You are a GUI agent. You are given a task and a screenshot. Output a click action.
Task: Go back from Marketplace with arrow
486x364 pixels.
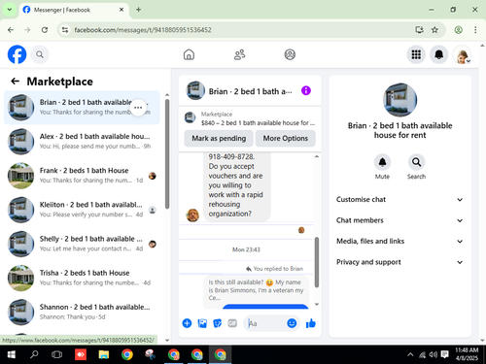[x=15, y=81]
